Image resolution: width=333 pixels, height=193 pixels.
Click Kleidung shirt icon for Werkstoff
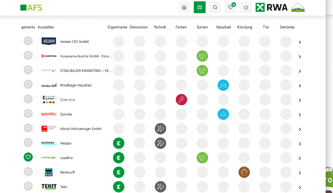coord(244,172)
